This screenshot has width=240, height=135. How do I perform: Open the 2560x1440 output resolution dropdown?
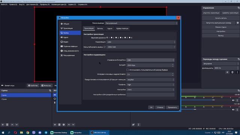coord(141,47)
